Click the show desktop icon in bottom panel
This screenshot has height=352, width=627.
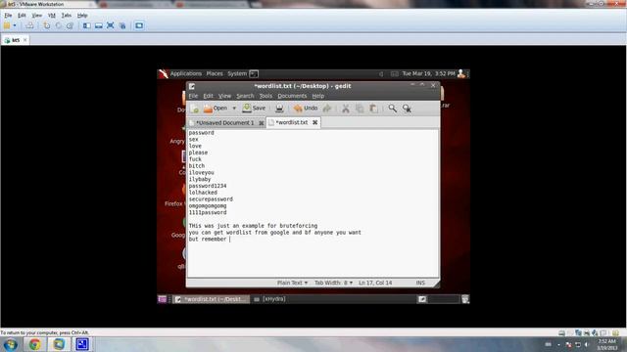(x=162, y=299)
